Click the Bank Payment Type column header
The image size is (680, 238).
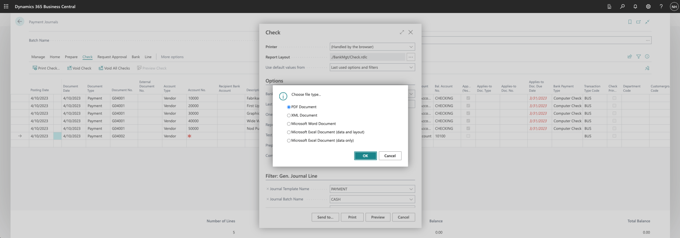pos(564,88)
